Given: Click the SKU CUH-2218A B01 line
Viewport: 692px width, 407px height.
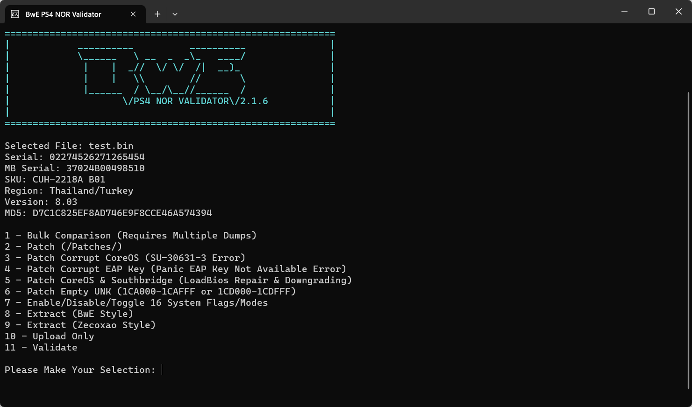Looking at the screenshot, I should click(x=55, y=180).
